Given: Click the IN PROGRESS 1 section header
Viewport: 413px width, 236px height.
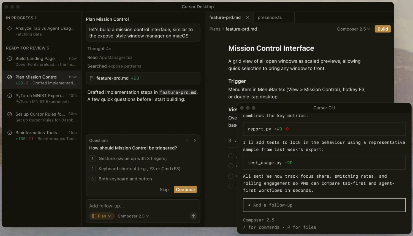Looking at the screenshot, I should (x=21, y=18).
